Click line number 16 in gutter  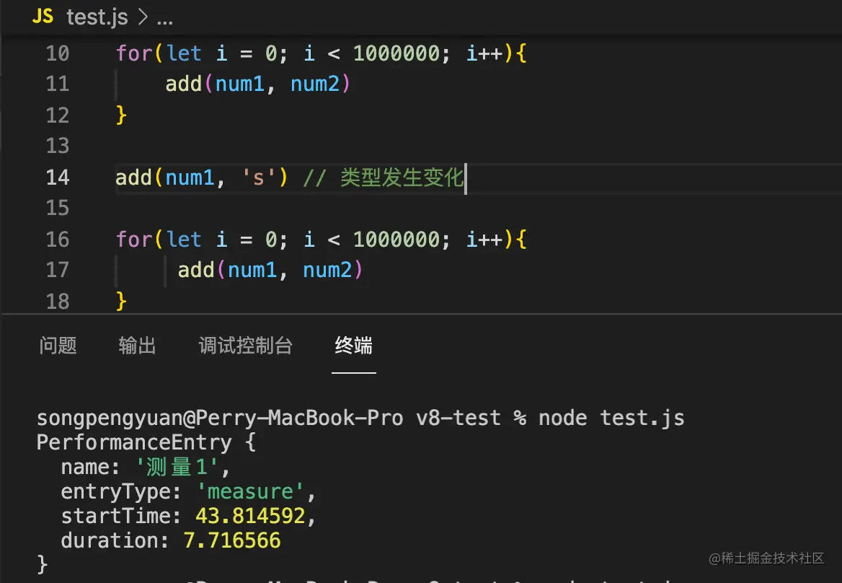(x=58, y=239)
